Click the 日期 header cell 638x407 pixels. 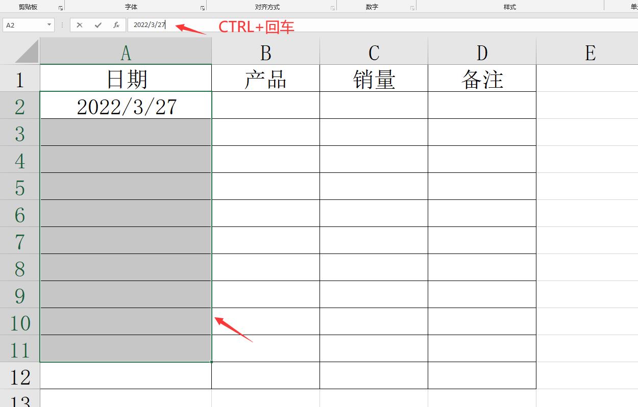[126, 78]
